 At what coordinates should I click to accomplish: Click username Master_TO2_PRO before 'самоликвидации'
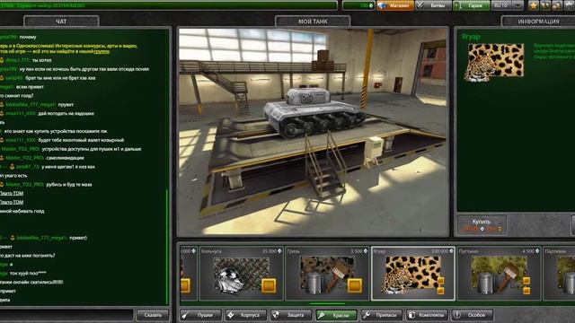pos(24,158)
